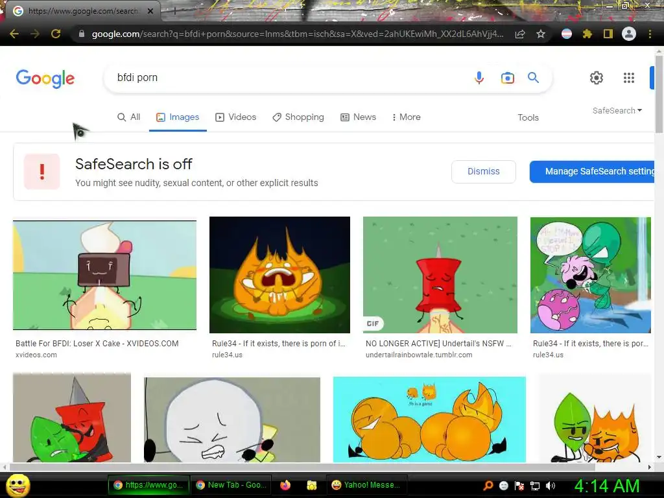Open the volume speaker tray icon

(x=550, y=486)
